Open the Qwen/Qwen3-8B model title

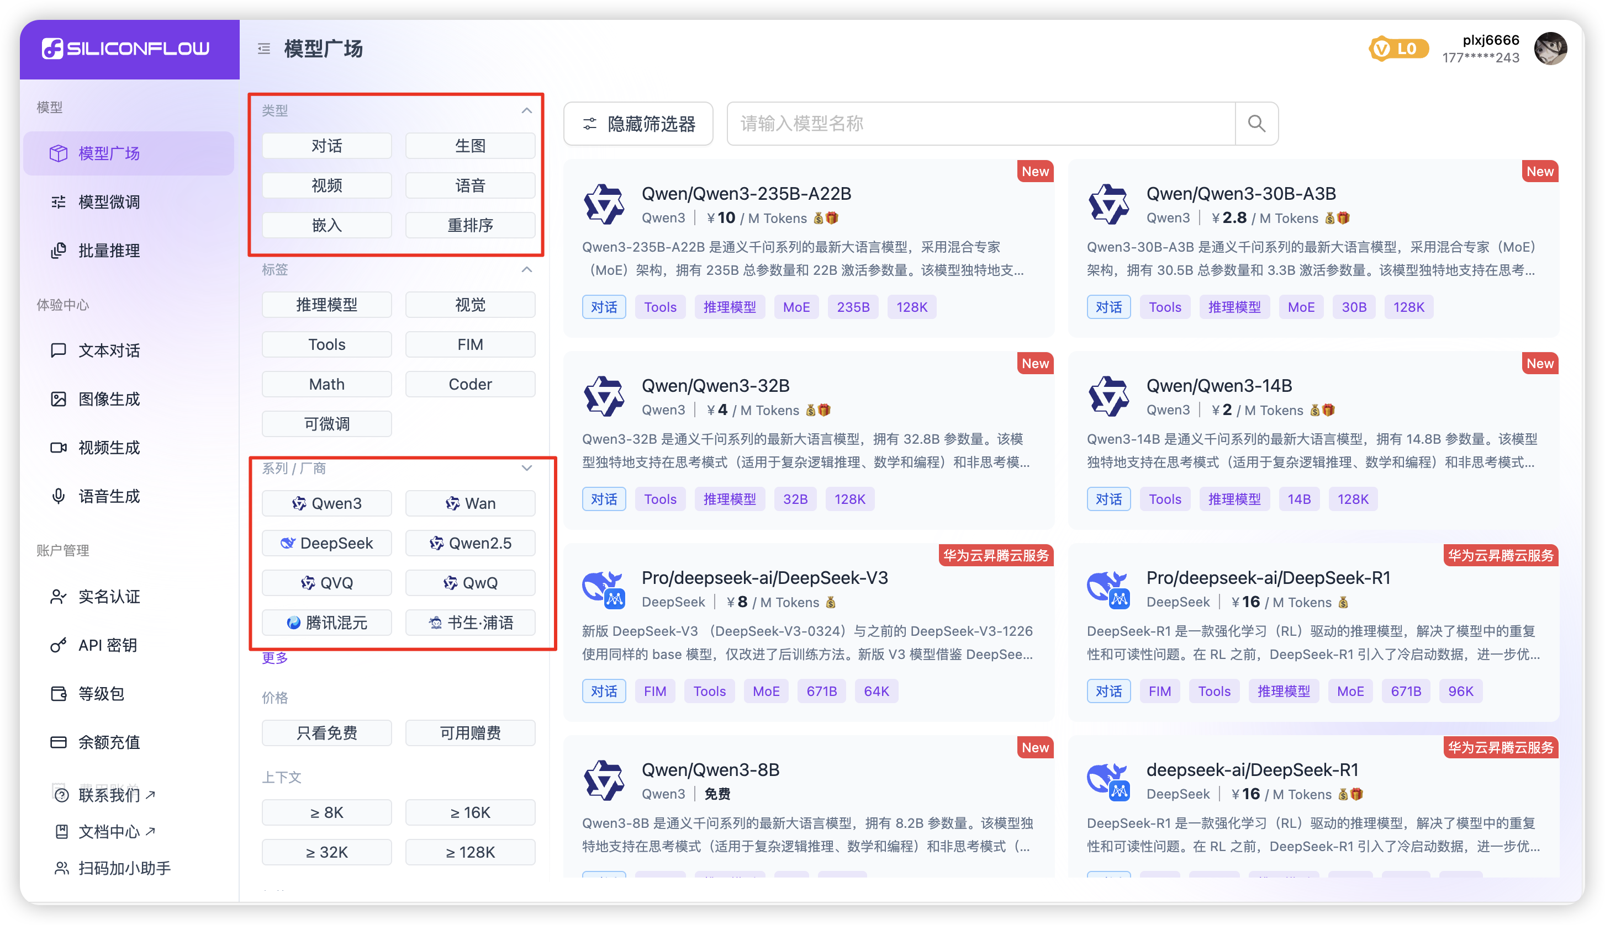(710, 770)
